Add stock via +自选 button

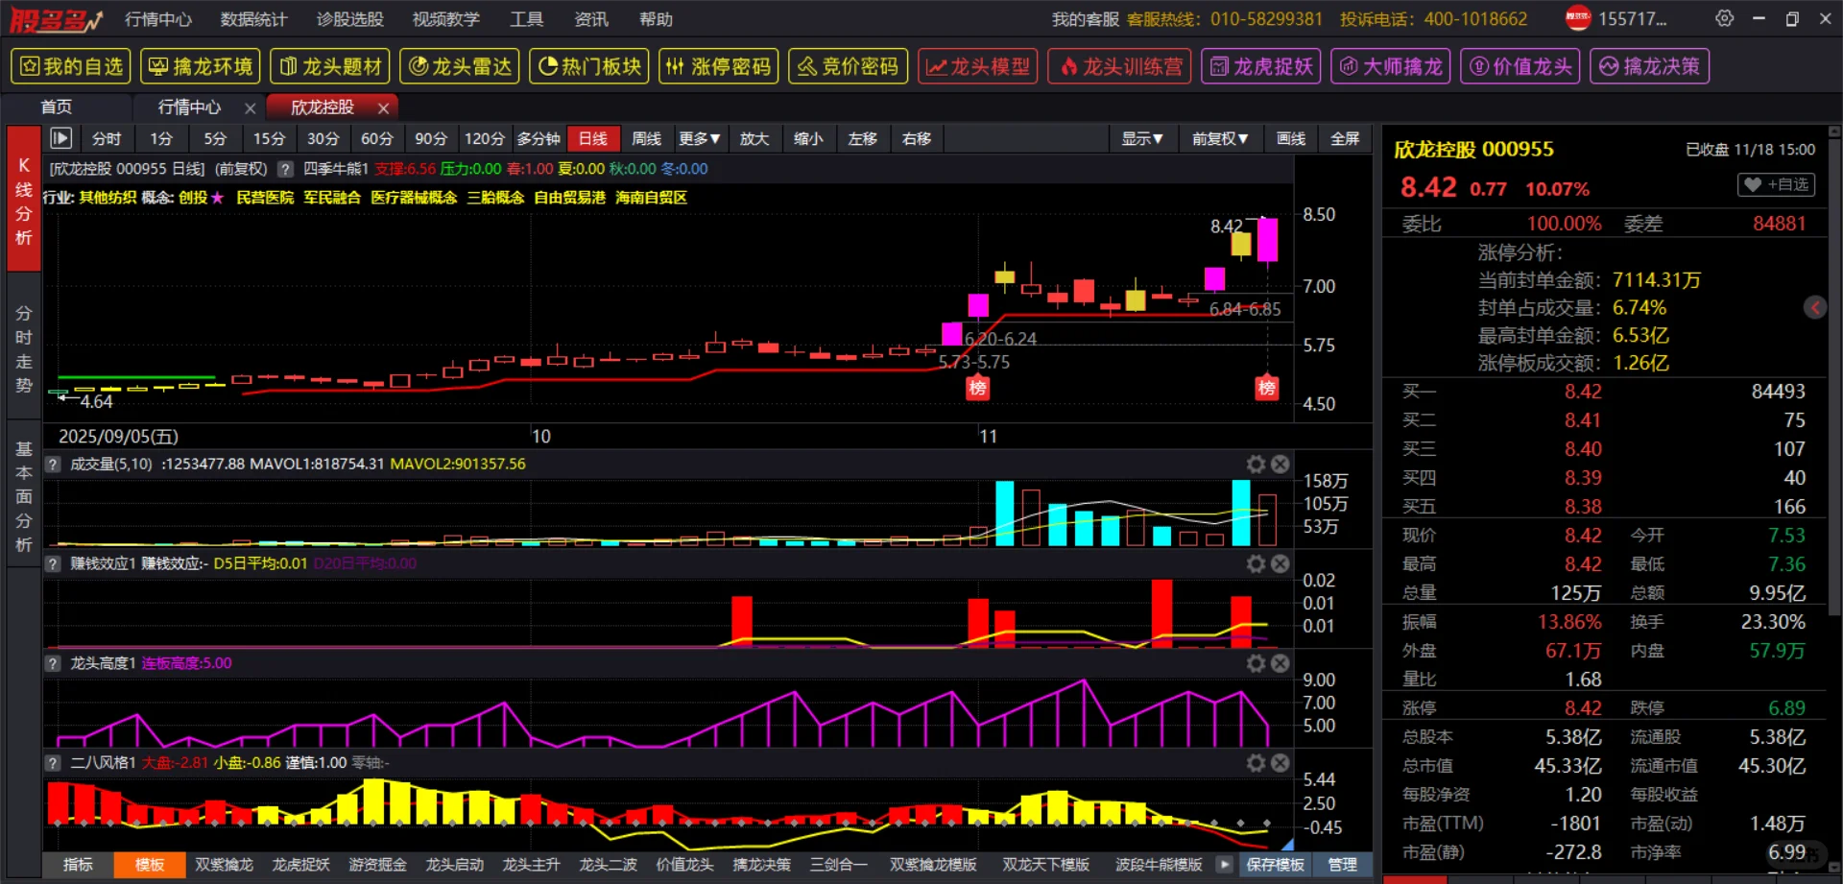coord(1777,184)
